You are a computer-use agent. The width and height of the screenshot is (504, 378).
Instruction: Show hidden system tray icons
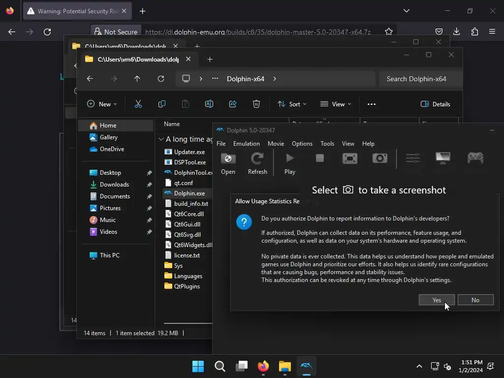(419, 366)
